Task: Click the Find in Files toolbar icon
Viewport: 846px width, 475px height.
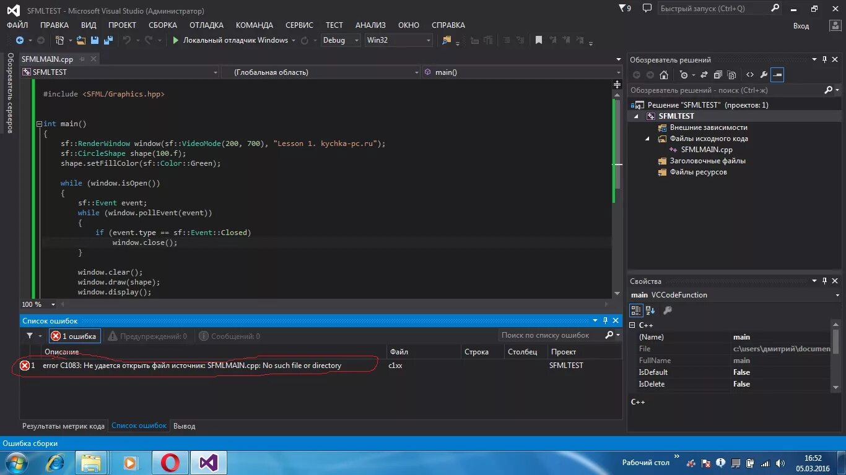Action: tap(447, 40)
